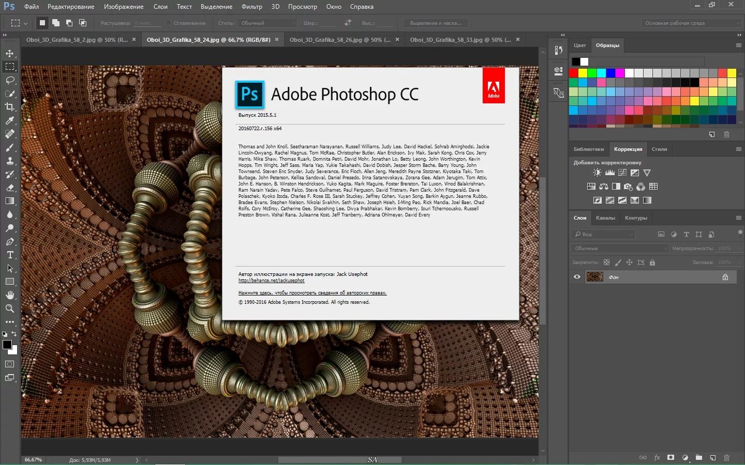
Task: Open the Файл menu
Action: [32, 7]
